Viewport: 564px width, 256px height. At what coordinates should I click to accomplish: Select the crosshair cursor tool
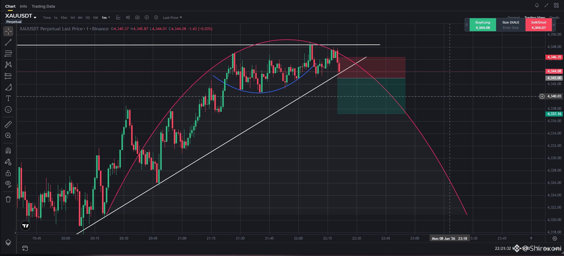pyautogui.click(x=8, y=31)
